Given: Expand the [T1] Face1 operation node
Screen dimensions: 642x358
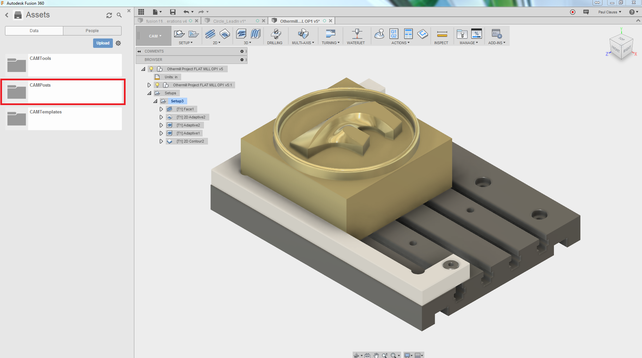Looking at the screenshot, I should click(161, 109).
